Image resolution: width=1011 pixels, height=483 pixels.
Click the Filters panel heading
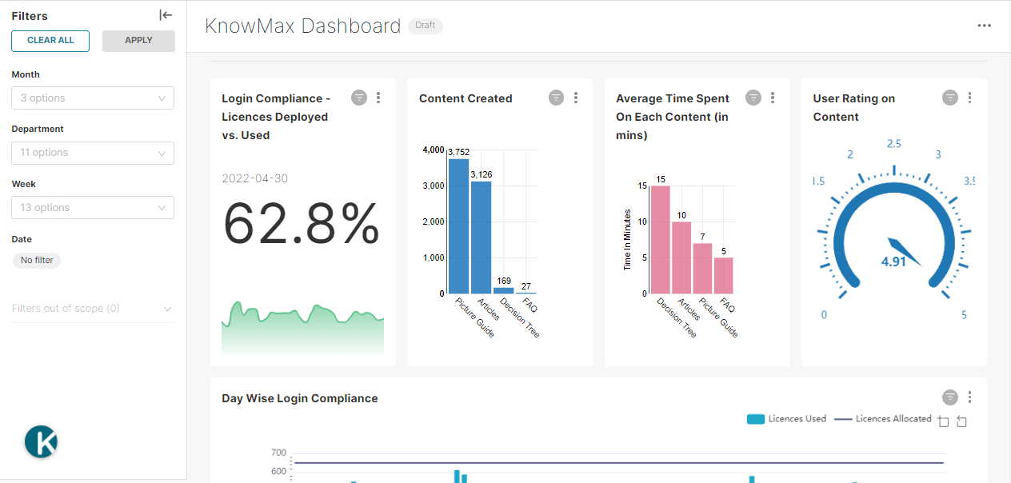[30, 16]
